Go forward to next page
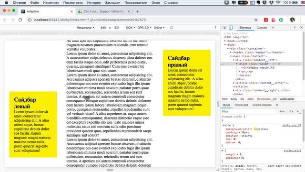305x172 pixels. tap(13, 20)
